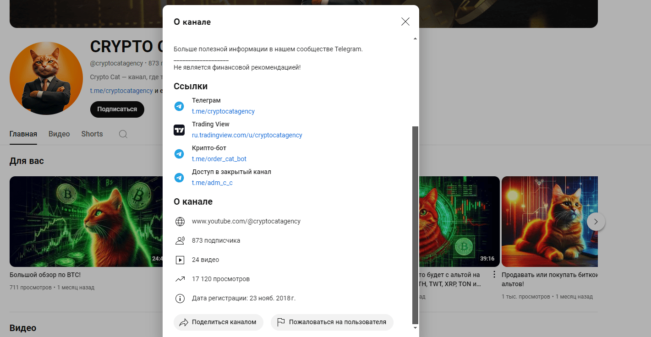Close the О канале dialog
651x337 pixels.
tap(405, 22)
